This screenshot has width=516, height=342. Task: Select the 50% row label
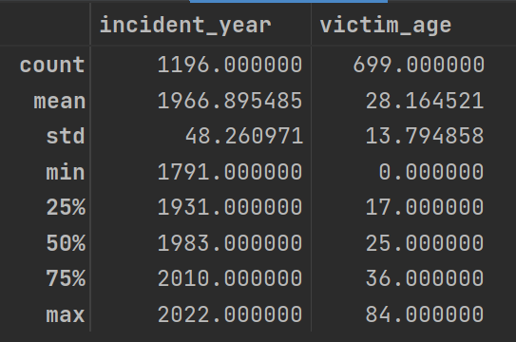coord(66,243)
